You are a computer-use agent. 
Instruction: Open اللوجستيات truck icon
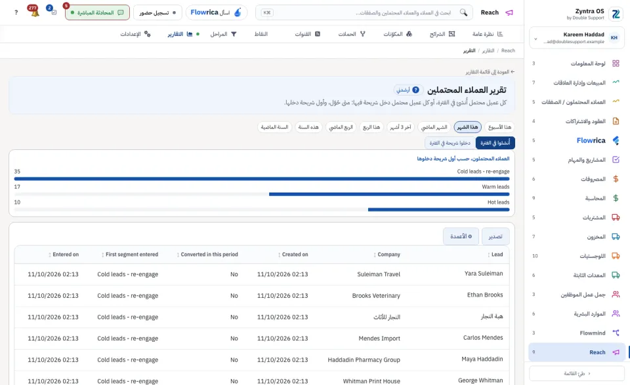pos(616,256)
